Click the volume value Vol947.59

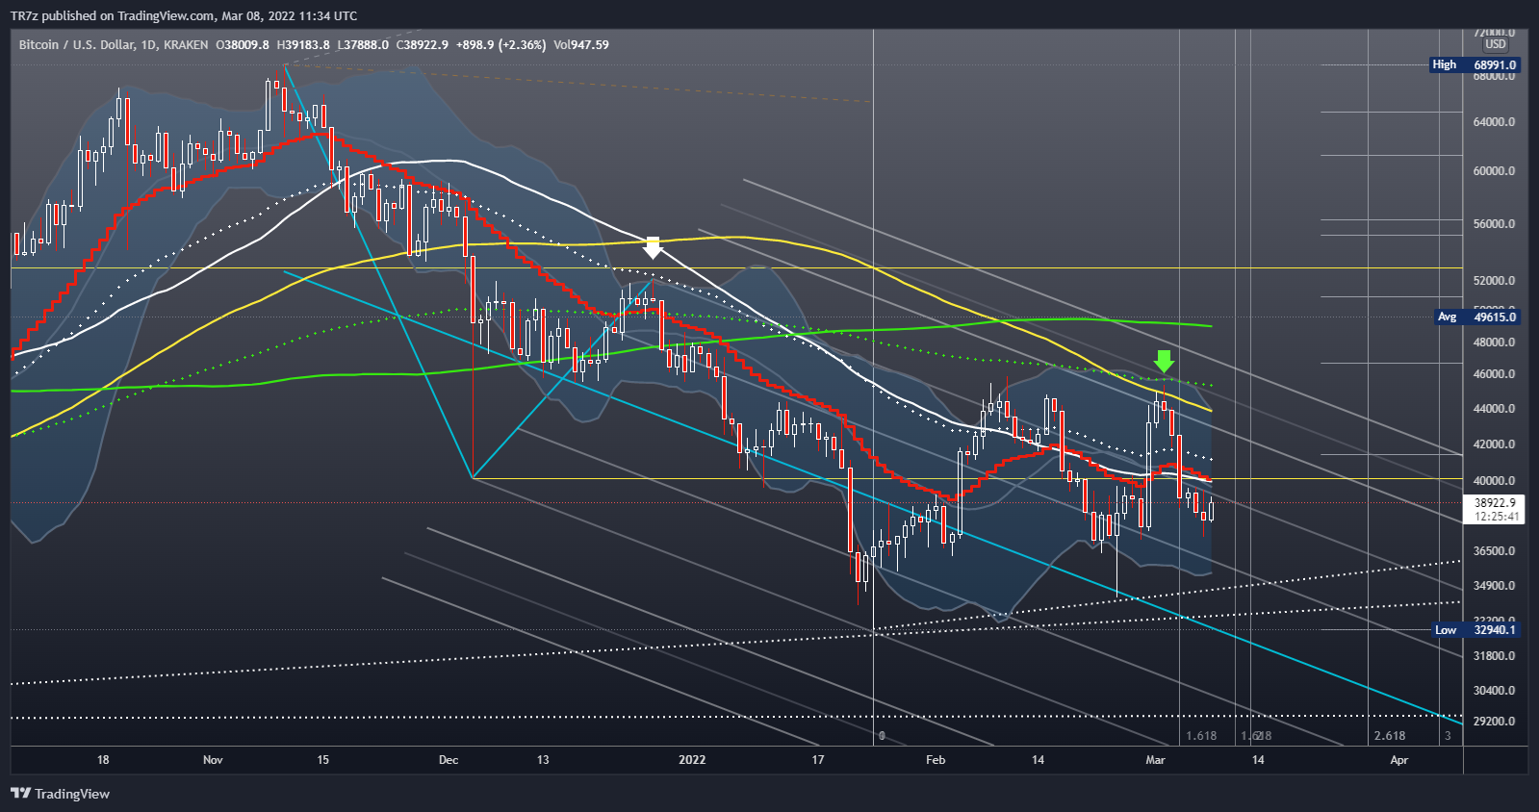(581, 44)
